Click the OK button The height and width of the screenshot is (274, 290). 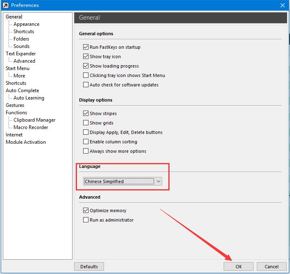(x=238, y=267)
